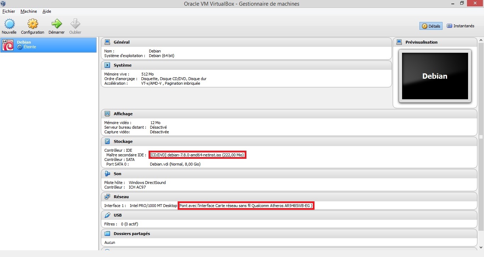This screenshot has height=257, width=484.
Task: Click the Stockage disk icon
Action: tap(107, 141)
